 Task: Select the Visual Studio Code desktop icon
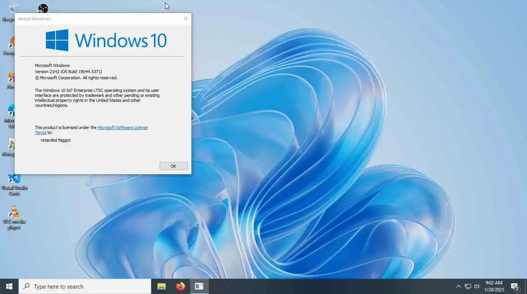[x=14, y=185]
